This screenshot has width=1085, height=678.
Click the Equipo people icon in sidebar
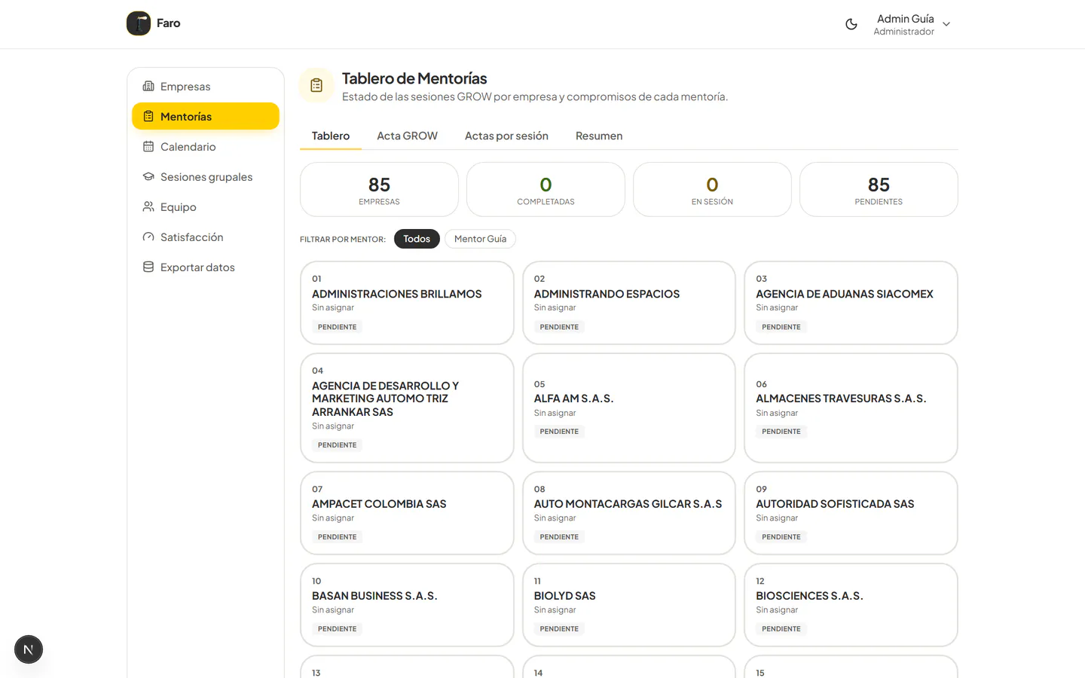coord(148,206)
